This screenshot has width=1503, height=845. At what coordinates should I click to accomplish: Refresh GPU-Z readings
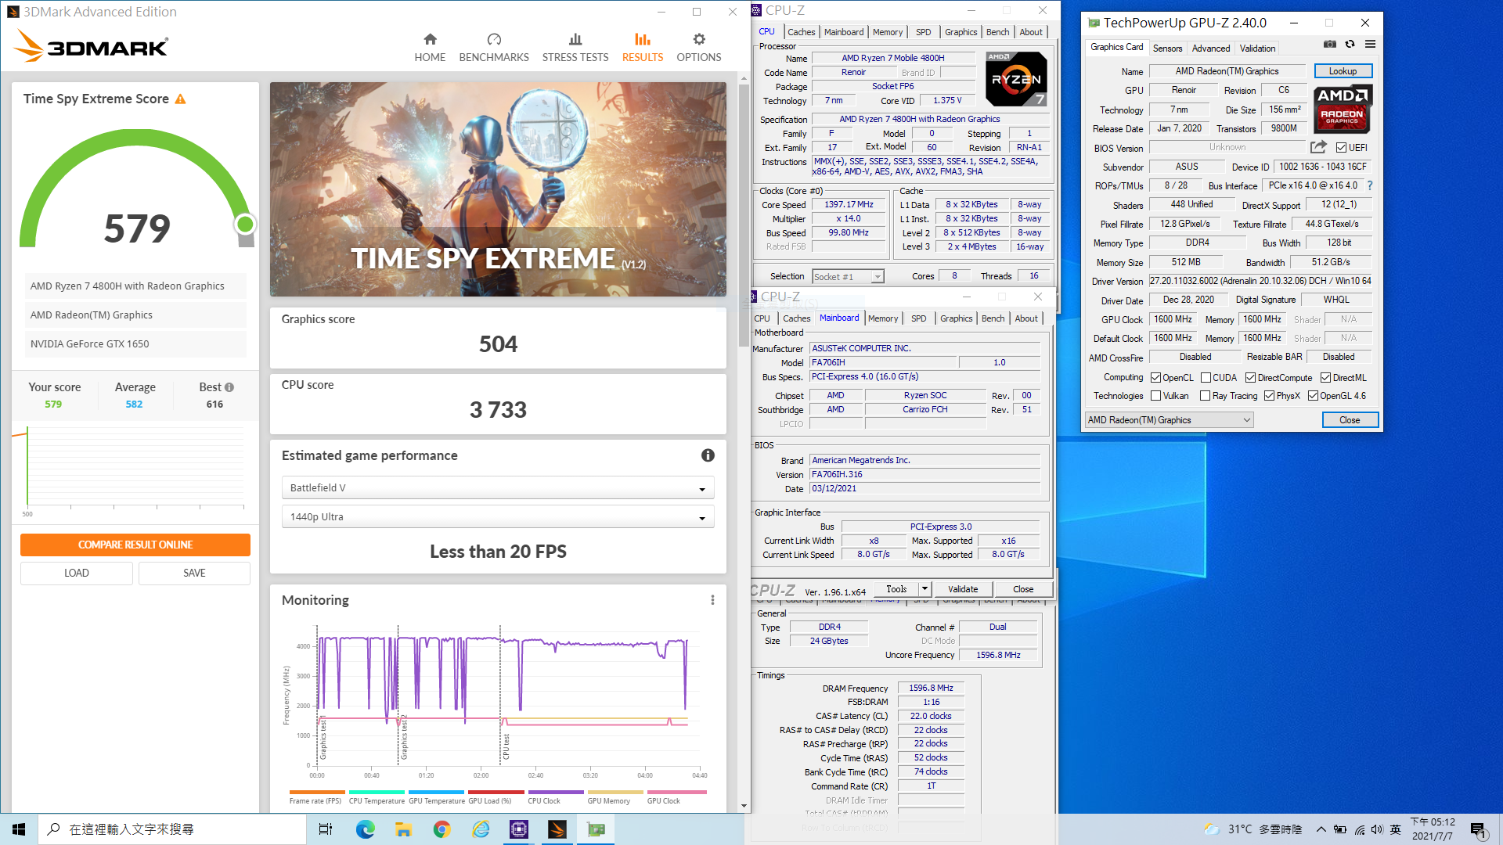point(1350,44)
